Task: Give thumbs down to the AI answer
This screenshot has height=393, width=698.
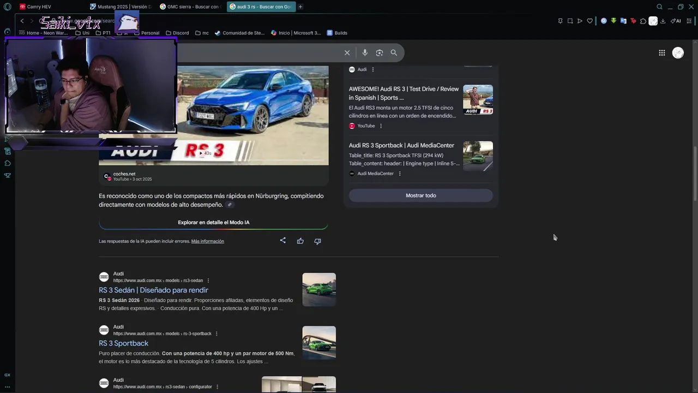Action: [317, 241]
